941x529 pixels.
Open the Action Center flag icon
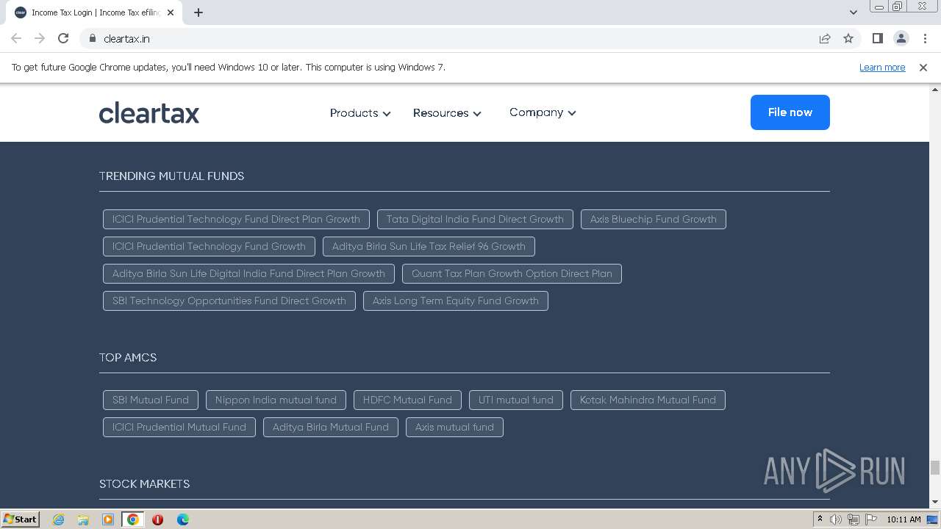(x=870, y=519)
